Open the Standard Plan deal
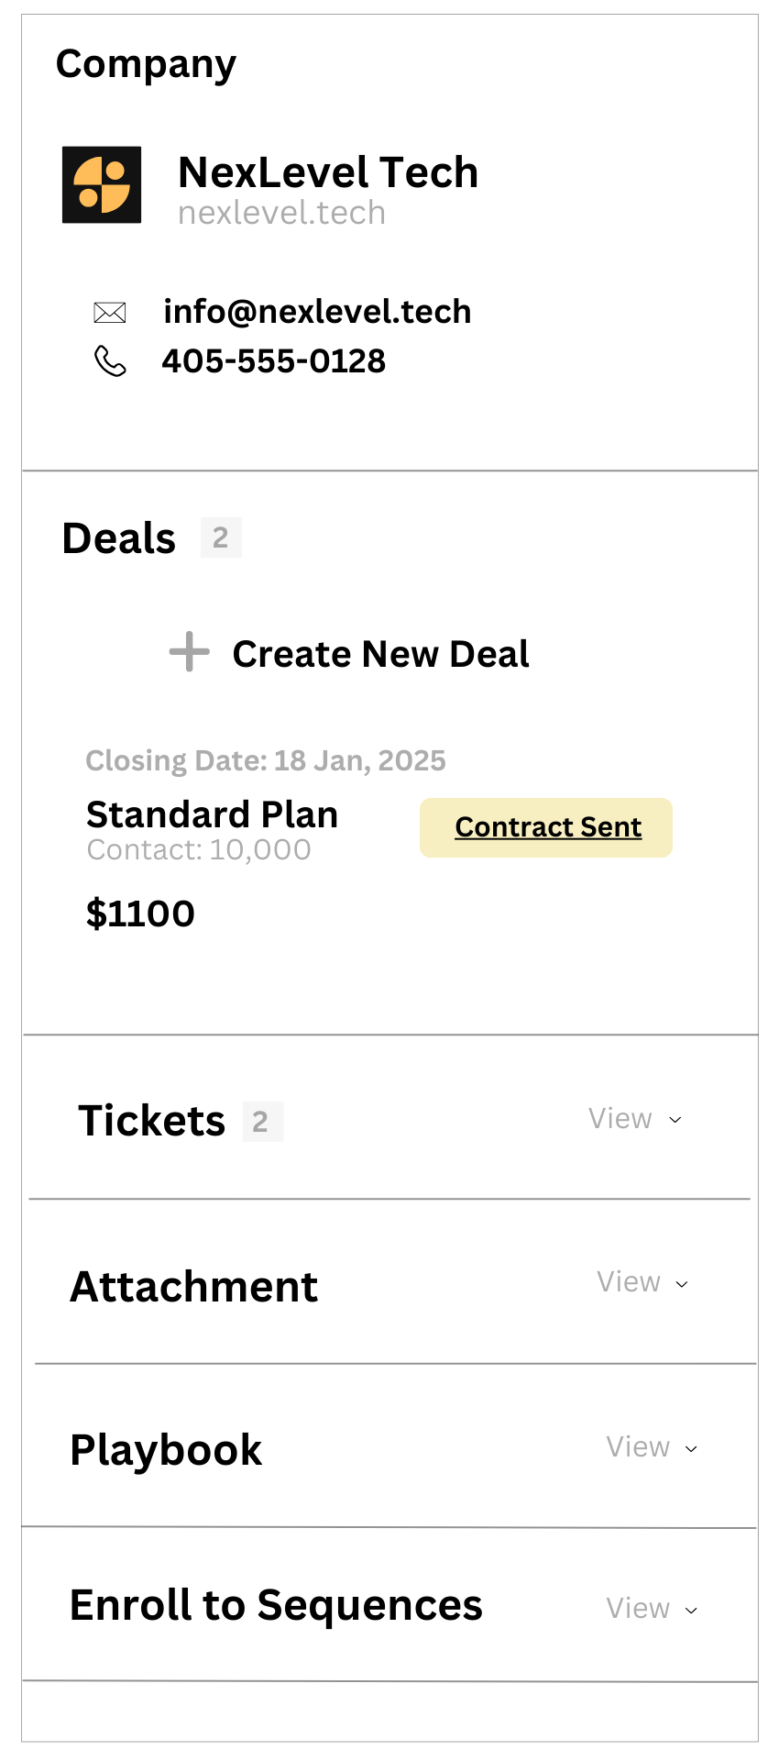The height and width of the screenshot is (1761, 779). click(213, 814)
